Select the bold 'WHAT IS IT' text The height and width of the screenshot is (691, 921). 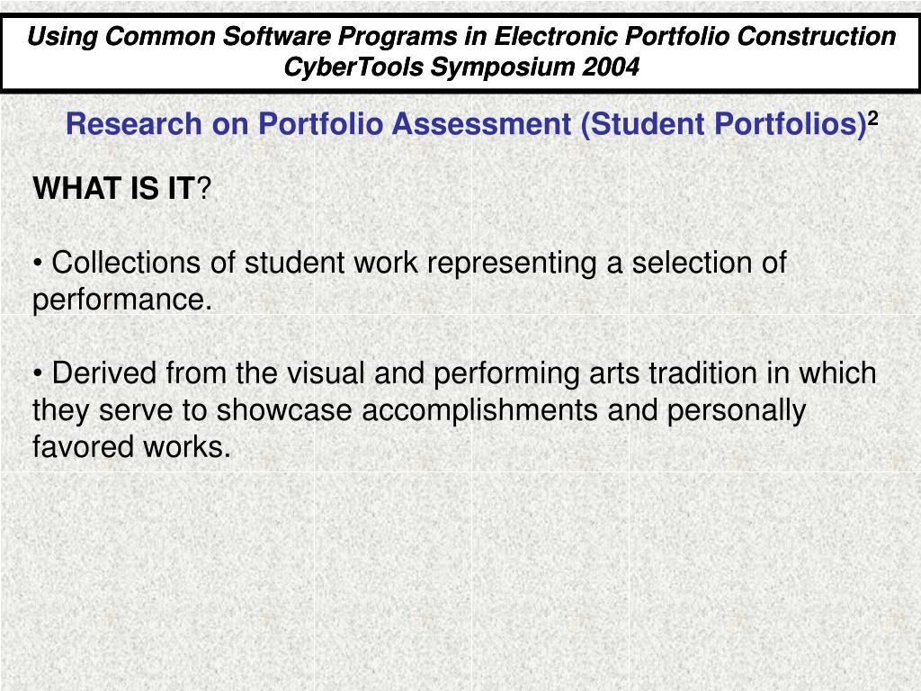pos(113,188)
